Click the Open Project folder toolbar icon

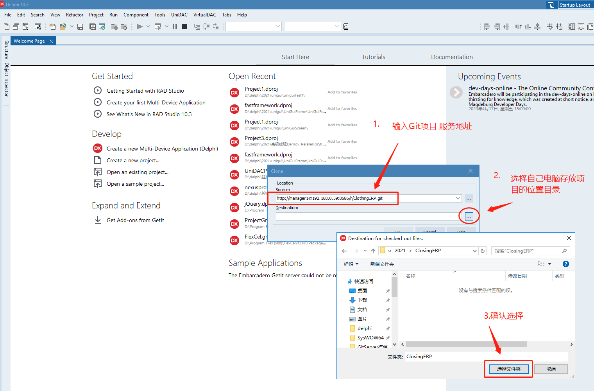point(63,27)
